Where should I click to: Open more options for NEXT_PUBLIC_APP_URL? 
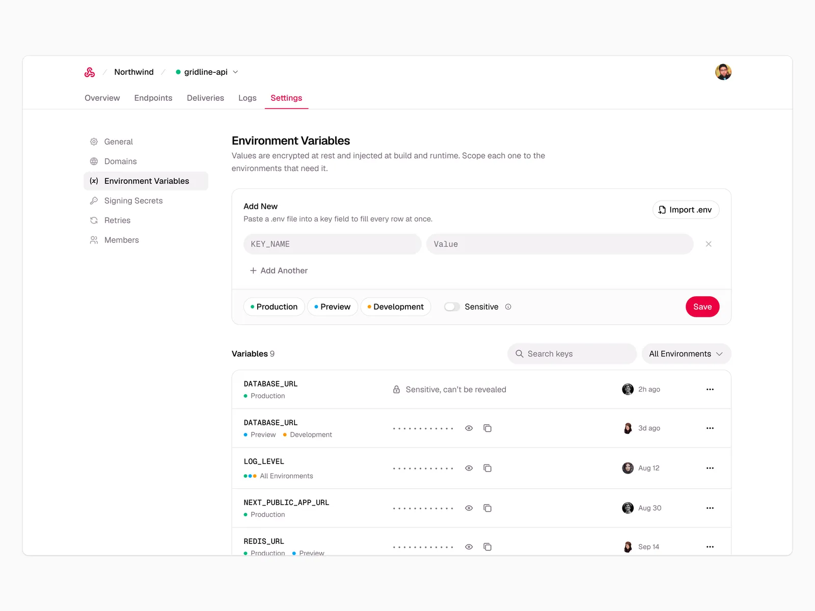tap(710, 508)
